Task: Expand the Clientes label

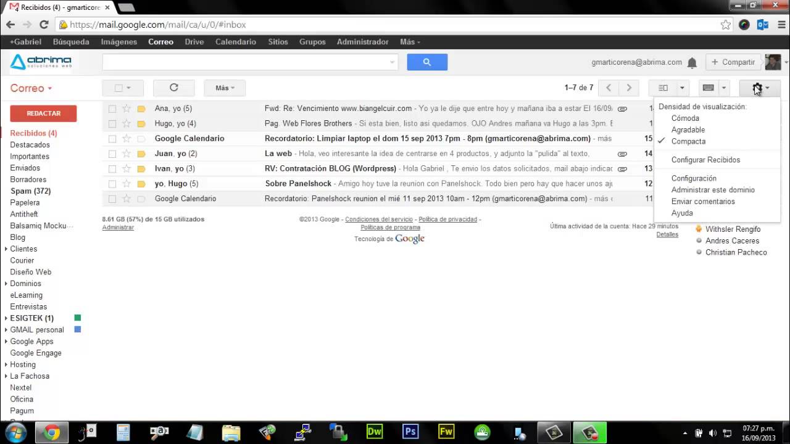Action: tap(6, 249)
